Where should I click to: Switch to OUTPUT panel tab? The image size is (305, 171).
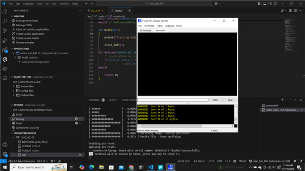pyautogui.click(x=113, y=100)
